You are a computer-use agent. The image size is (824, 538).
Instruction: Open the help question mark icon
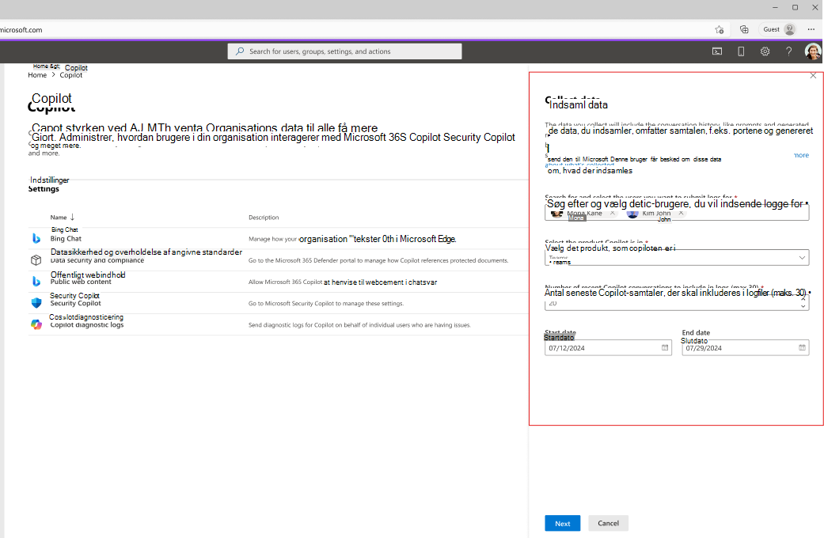click(789, 51)
